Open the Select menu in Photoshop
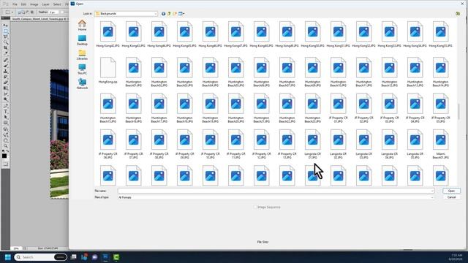 pyautogui.click(x=57, y=4)
